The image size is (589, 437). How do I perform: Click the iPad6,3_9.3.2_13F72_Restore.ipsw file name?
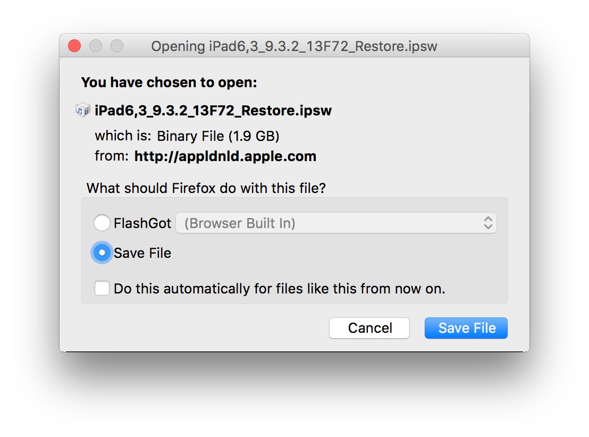click(x=213, y=111)
